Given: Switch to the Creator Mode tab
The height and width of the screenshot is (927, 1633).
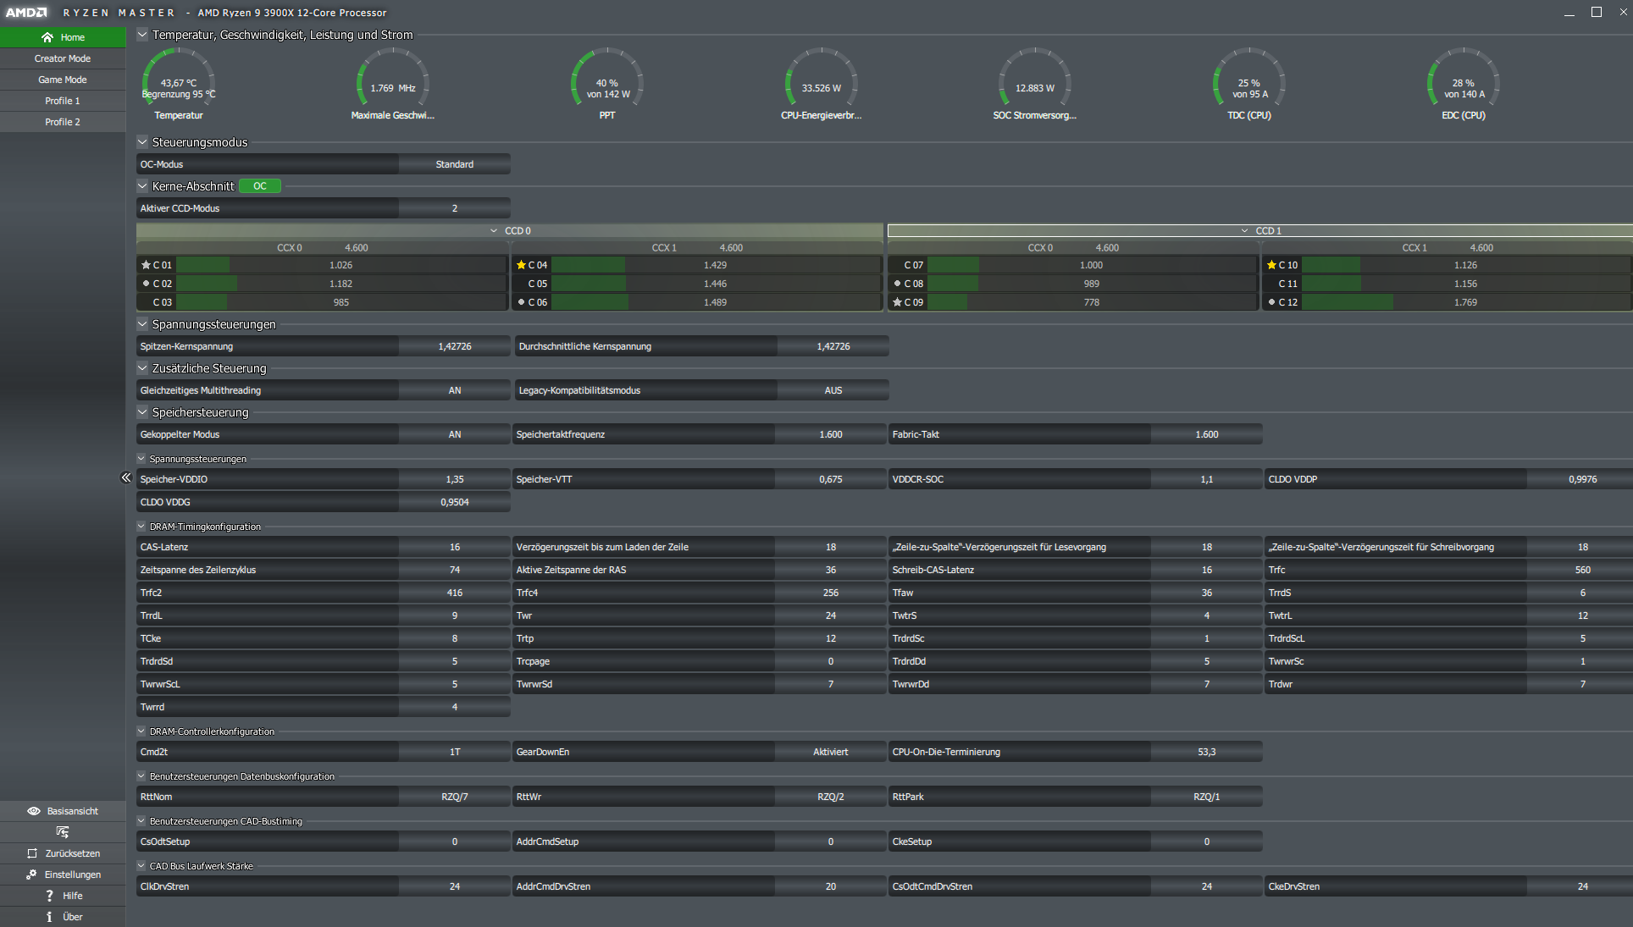Looking at the screenshot, I should click(x=63, y=58).
